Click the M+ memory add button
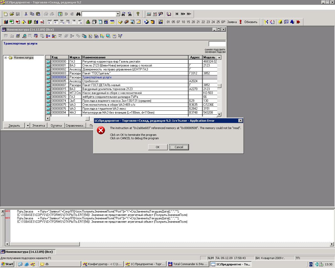Viewport: 335px width, 268px height. 183,14
